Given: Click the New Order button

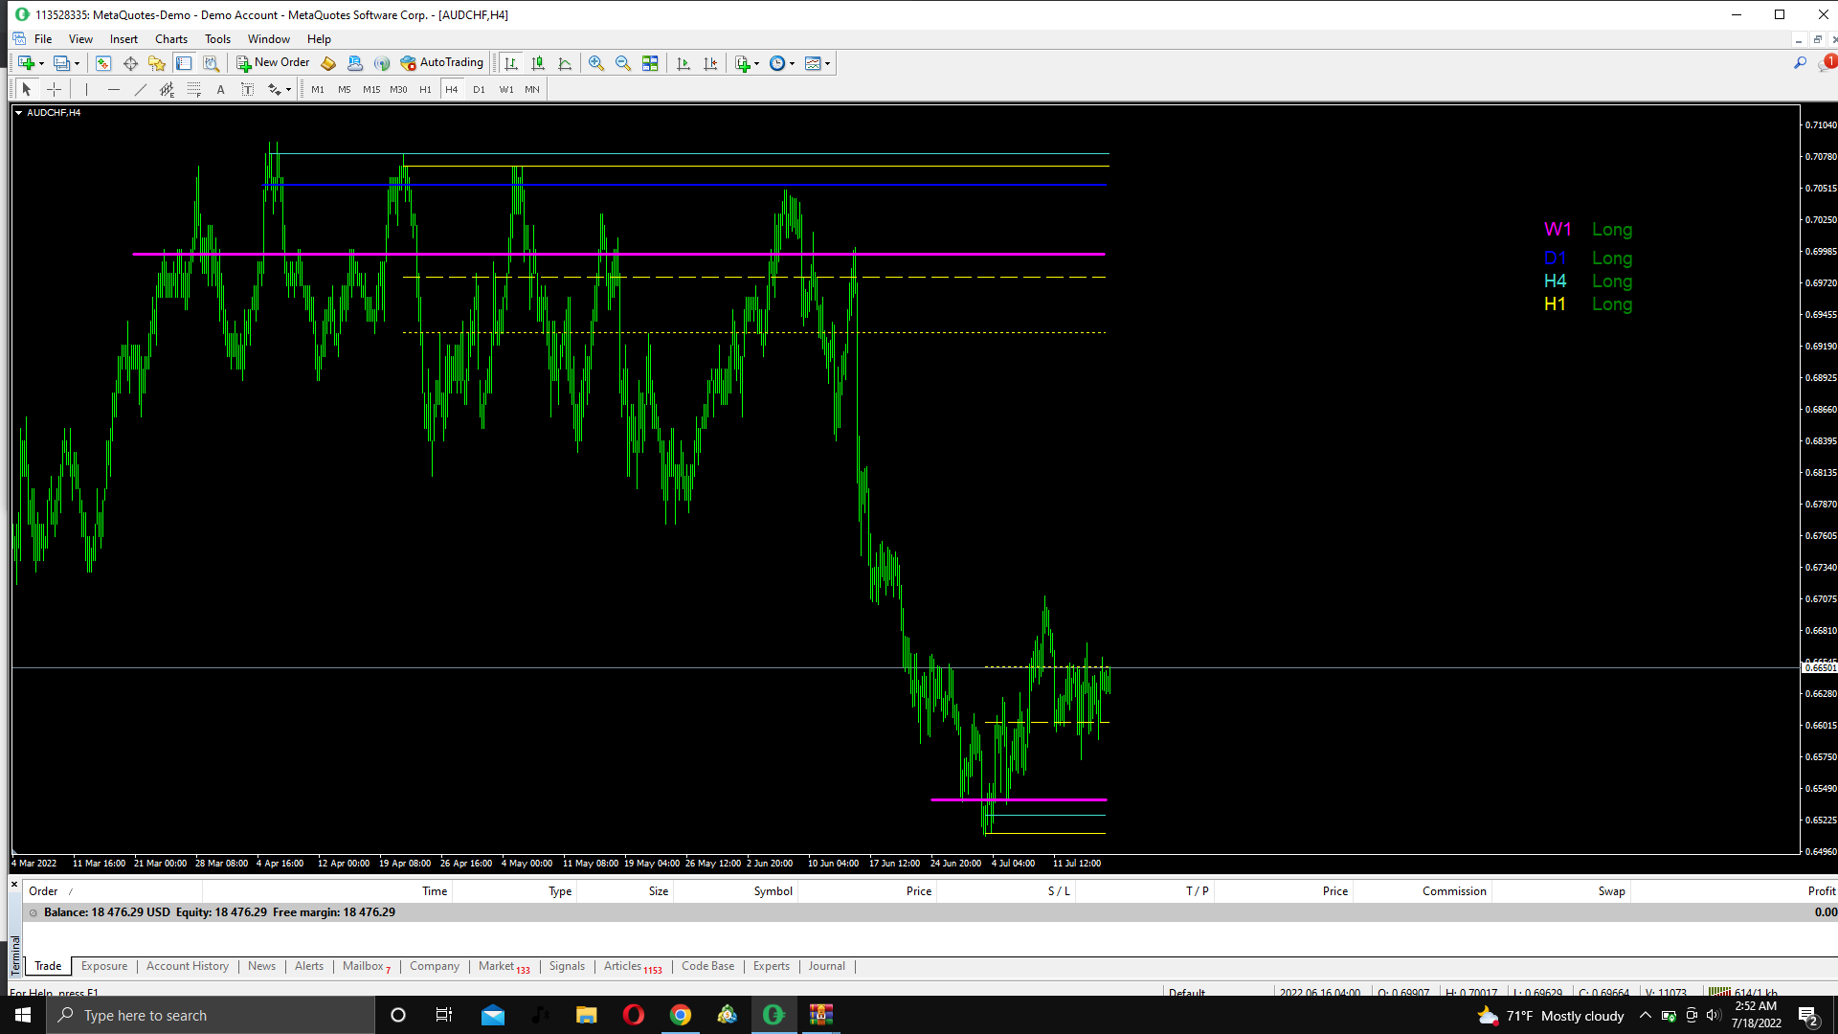Looking at the screenshot, I should (x=274, y=63).
